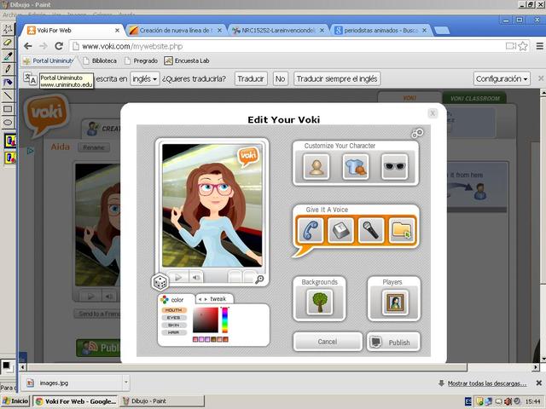Click the address bar URL
Screen dimensions: 546x409
(x=132, y=46)
